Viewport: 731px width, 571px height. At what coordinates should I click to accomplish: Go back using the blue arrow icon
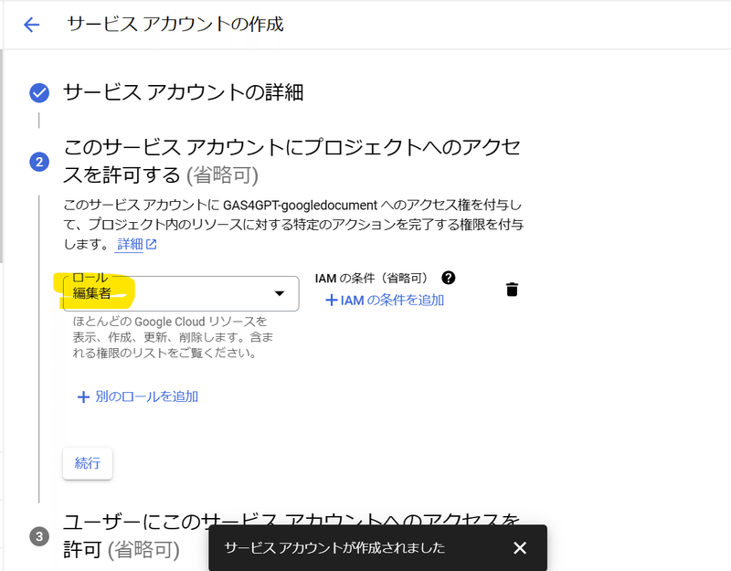pos(31,25)
